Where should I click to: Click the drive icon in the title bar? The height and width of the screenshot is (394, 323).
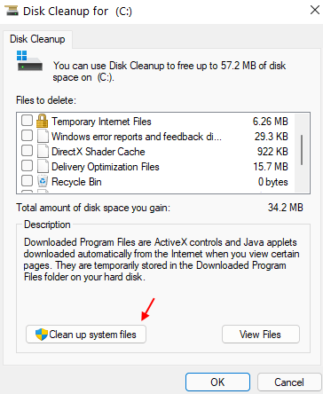(x=12, y=11)
